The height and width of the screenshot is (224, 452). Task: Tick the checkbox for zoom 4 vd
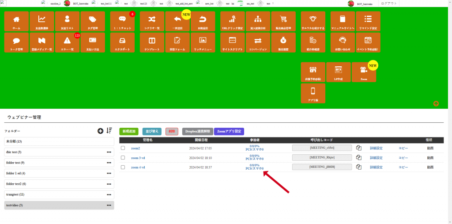pos(123,167)
